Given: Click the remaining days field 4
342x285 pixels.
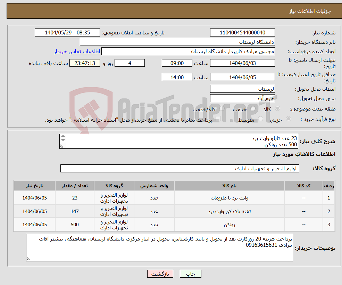Looking at the screenshot, I should coord(130,63).
